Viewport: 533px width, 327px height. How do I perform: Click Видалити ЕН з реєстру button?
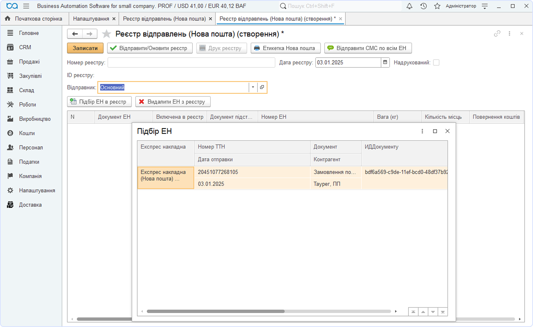(173, 102)
